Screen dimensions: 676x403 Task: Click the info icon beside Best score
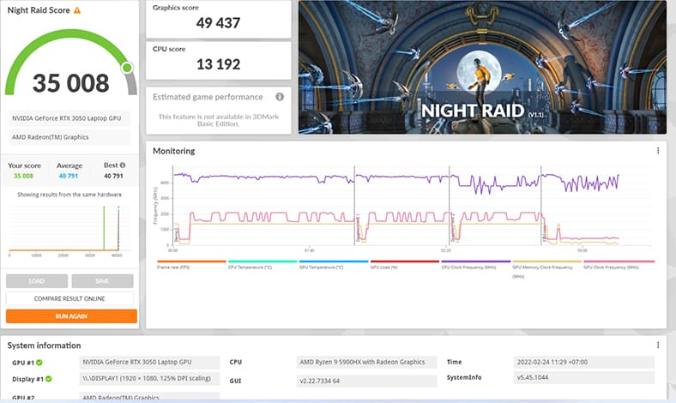[x=123, y=165]
